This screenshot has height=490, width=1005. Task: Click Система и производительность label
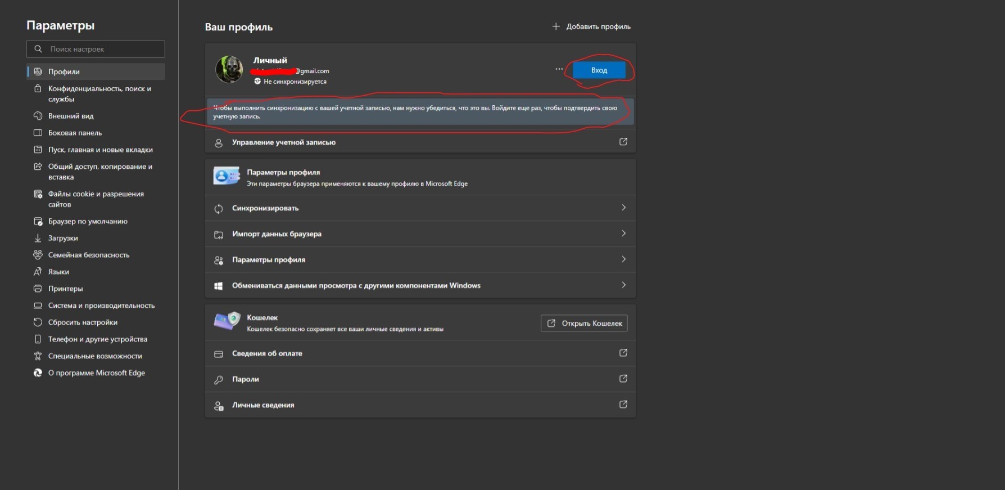101,305
